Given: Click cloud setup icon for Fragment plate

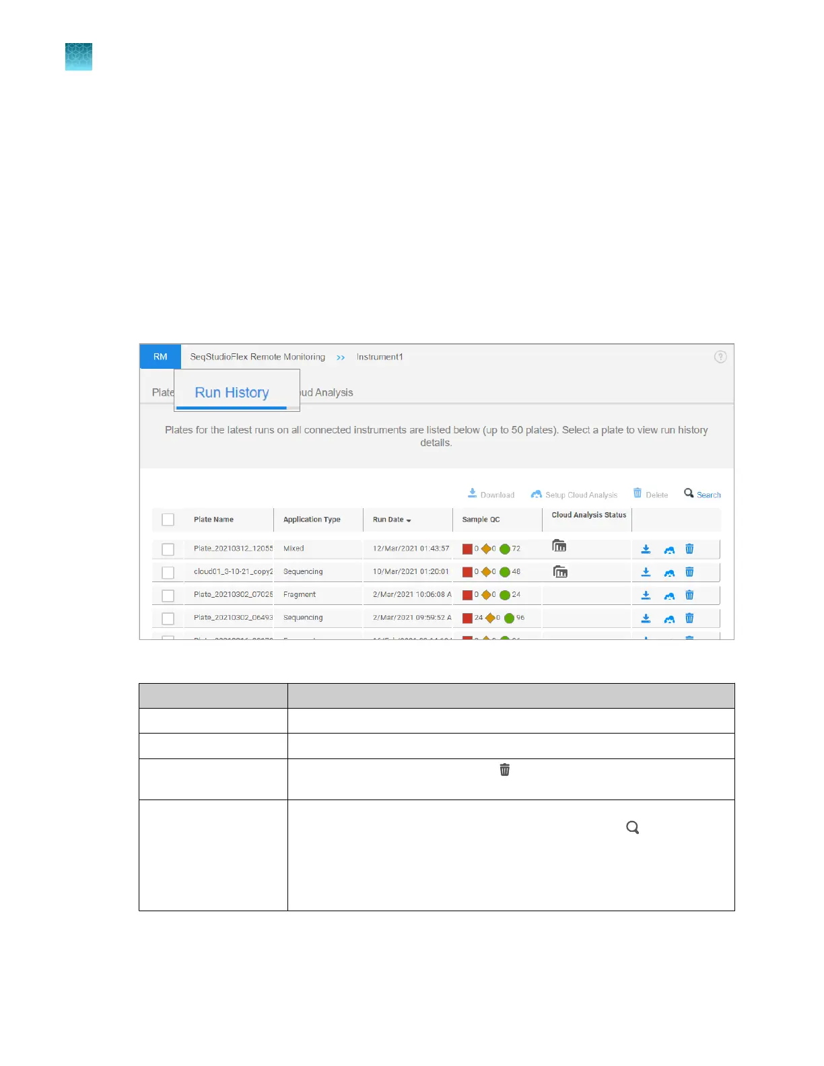Looking at the screenshot, I should tap(668, 596).
